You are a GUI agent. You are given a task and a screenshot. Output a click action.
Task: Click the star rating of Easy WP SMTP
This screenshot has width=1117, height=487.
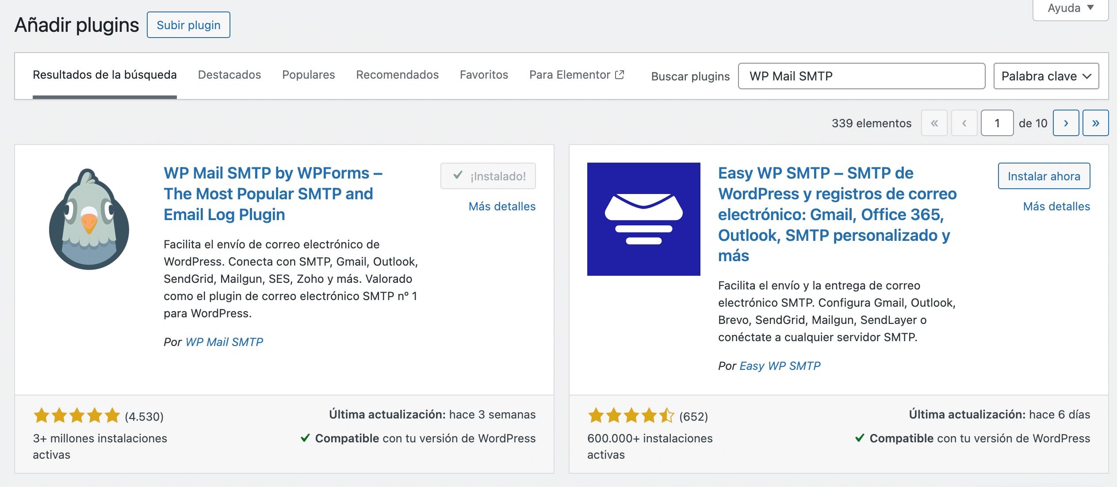[x=631, y=416]
